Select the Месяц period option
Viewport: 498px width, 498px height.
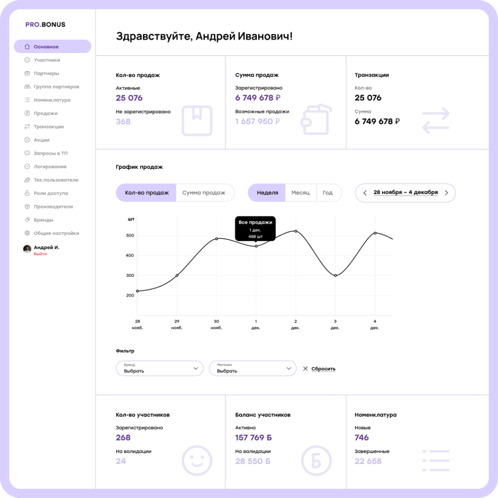(300, 193)
